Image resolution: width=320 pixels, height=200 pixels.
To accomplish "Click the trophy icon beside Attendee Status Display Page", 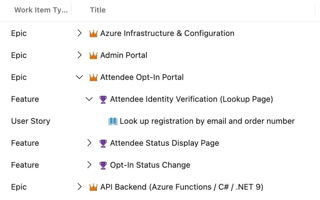I will click(103, 143).
